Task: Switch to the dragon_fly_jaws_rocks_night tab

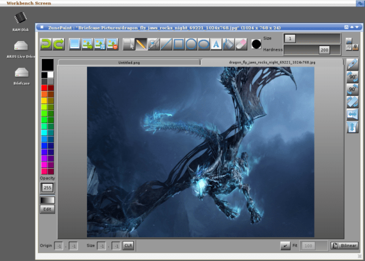Action: (272, 62)
